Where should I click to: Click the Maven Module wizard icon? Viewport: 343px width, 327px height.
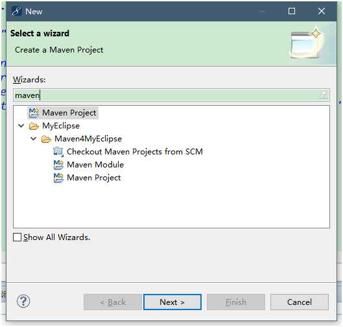tap(58, 165)
